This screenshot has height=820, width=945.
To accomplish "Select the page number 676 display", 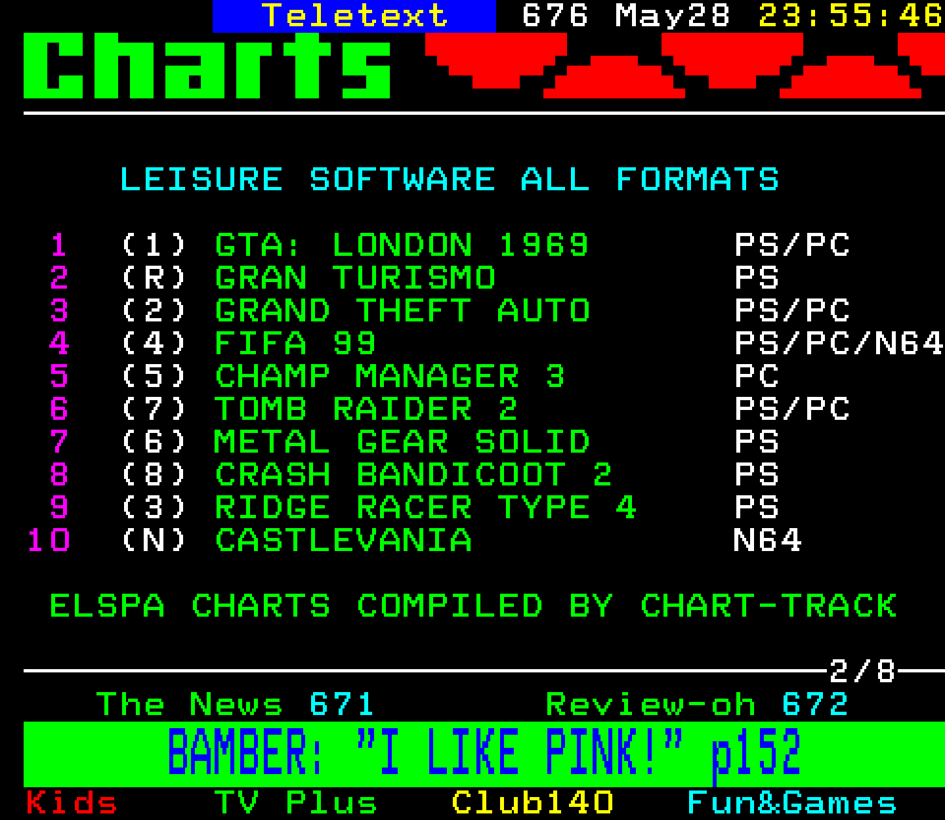I will 555,16.
